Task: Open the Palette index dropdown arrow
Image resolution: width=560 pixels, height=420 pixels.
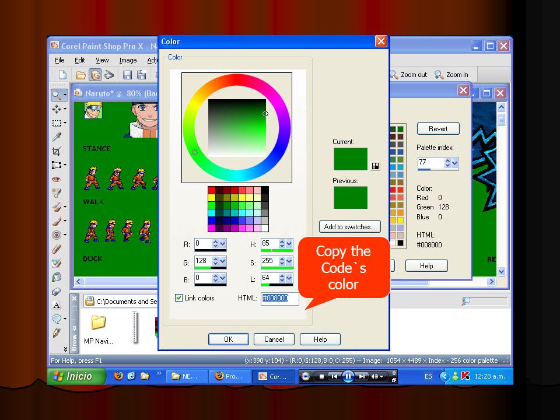Action: pyautogui.click(x=454, y=163)
